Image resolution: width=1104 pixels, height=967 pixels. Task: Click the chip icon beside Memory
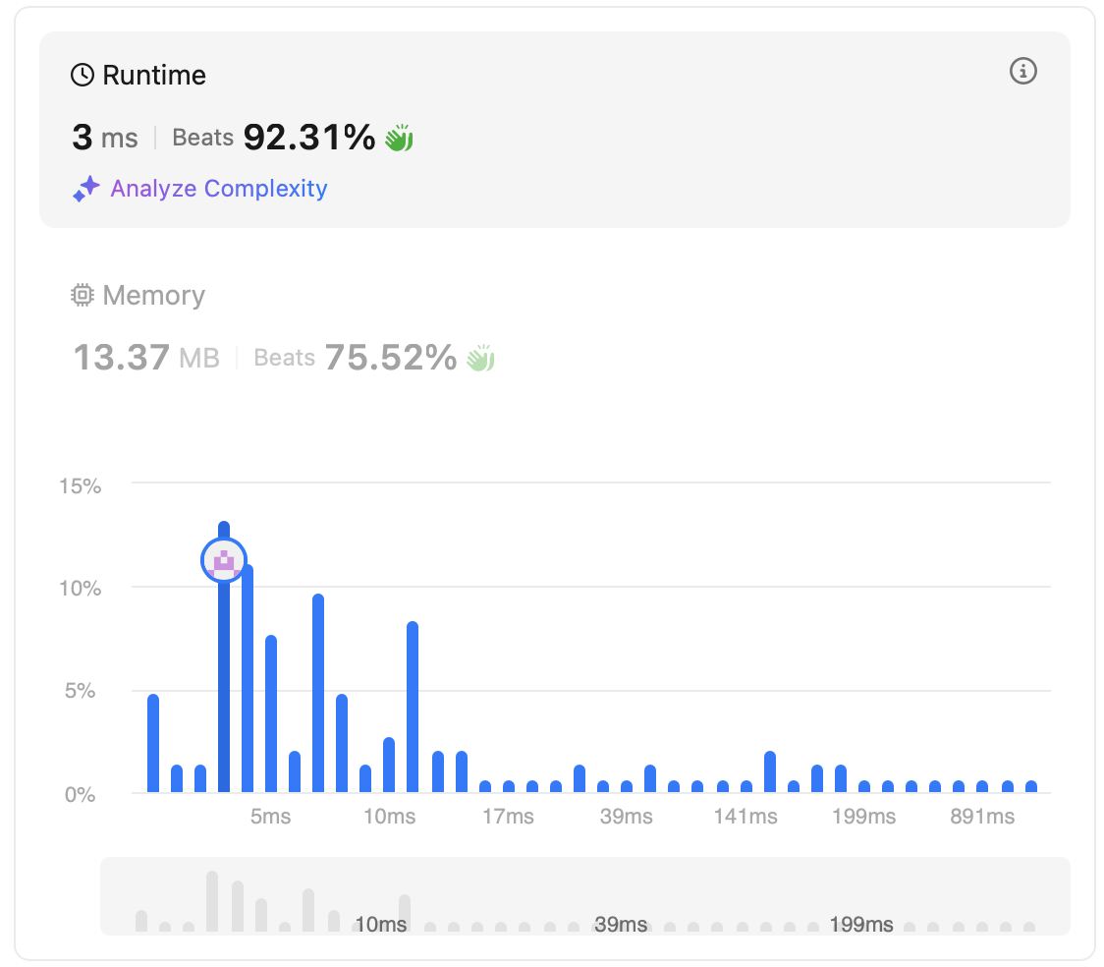point(83,296)
